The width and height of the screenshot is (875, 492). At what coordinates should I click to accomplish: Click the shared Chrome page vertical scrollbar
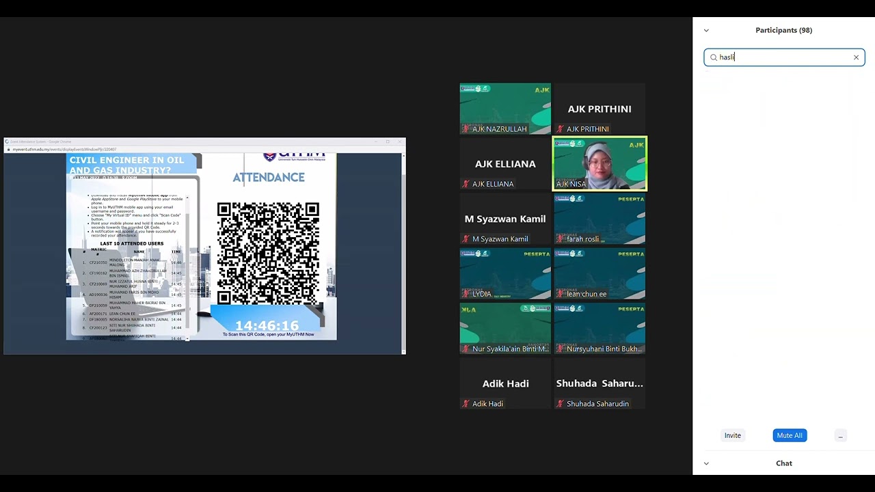(403, 253)
